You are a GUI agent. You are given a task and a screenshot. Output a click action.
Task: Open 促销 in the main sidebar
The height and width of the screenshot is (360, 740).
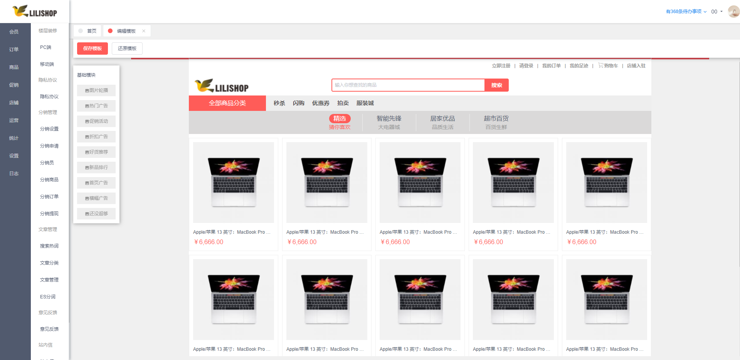(x=14, y=85)
